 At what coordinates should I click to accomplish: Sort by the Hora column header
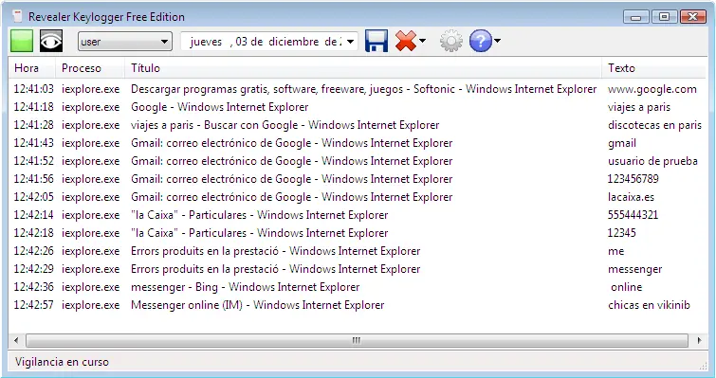tap(32, 68)
